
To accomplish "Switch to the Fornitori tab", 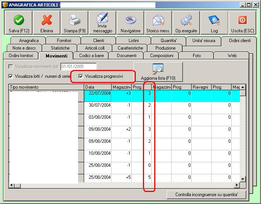I will point(64,41).
